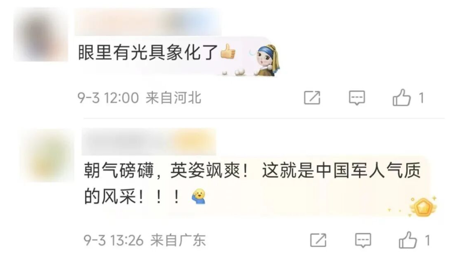This screenshot has height=264, width=460.
Task: Tap the saluting emoji in second comment
Action: click(x=199, y=196)
